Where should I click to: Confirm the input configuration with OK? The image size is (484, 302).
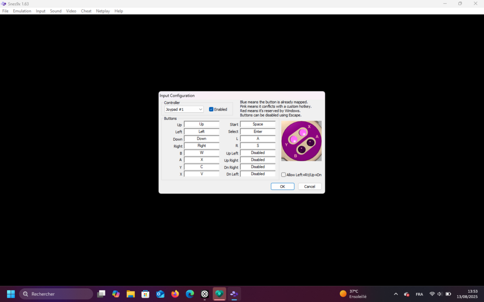[283, 187]
